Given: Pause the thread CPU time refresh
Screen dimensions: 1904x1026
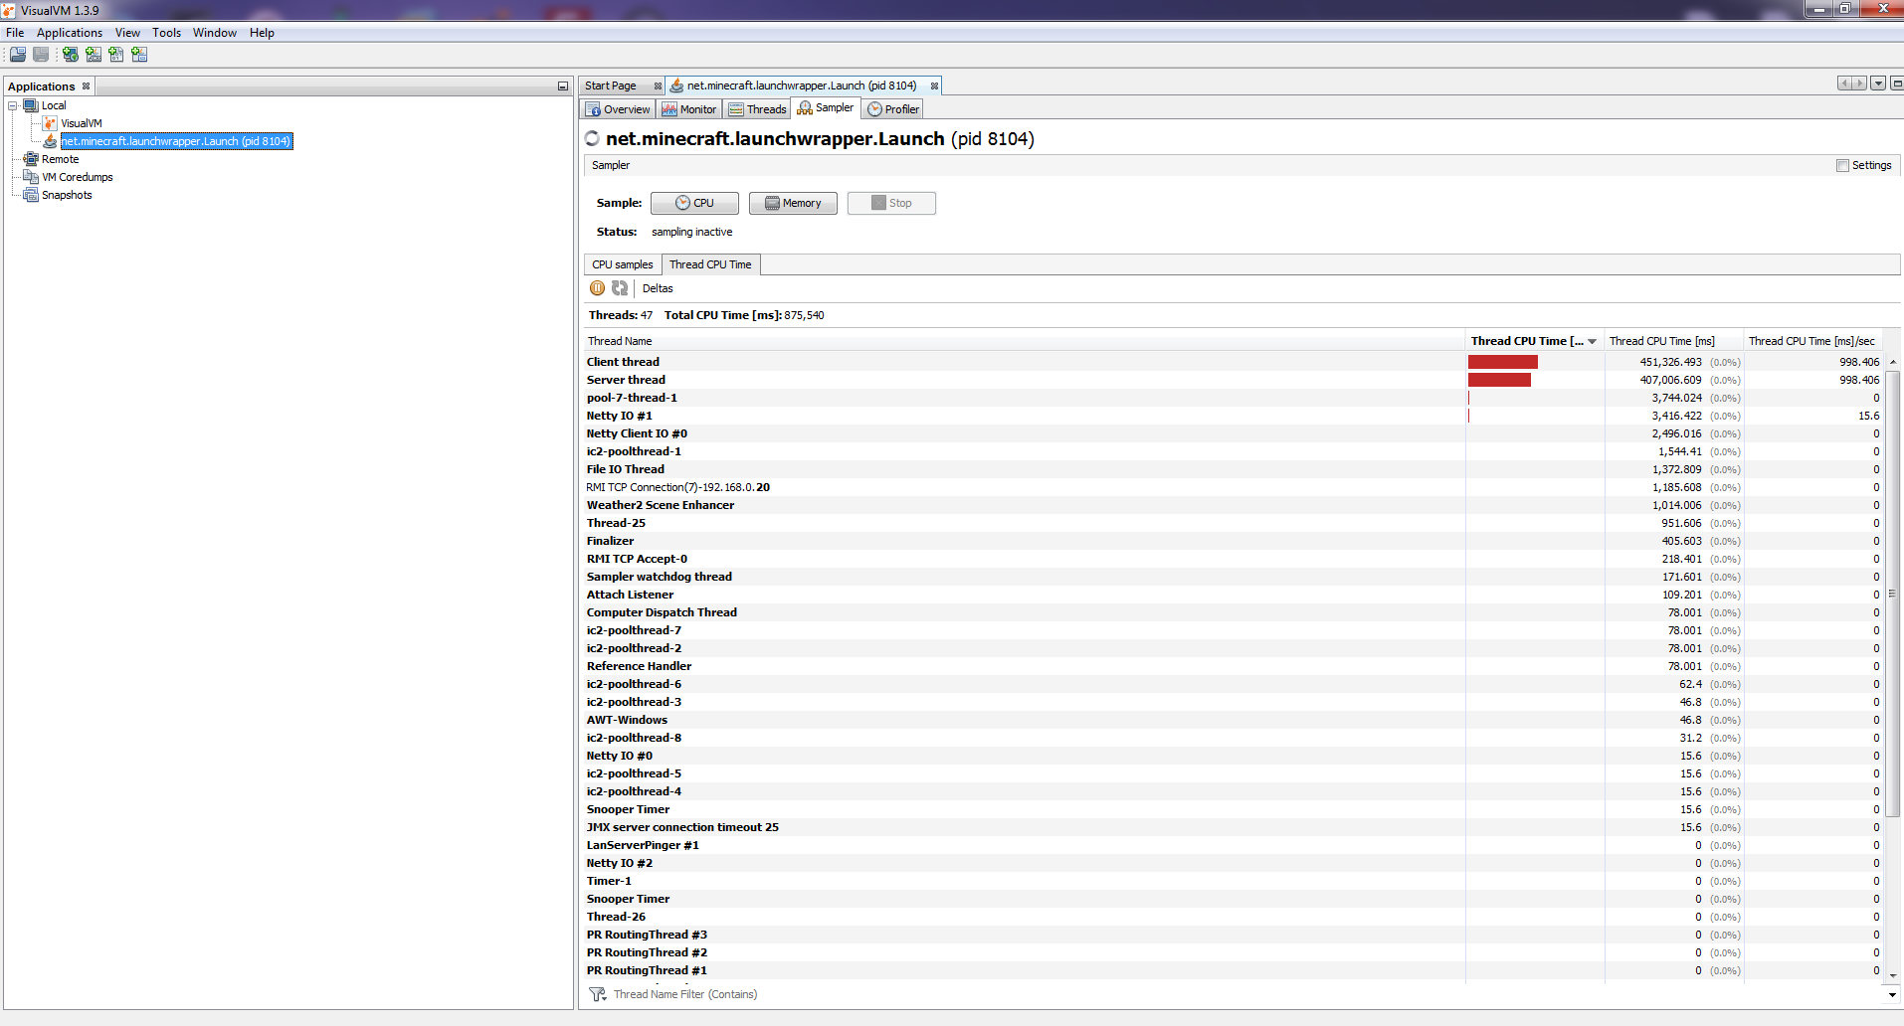Looking at the screenshot, I should [598, 288].
